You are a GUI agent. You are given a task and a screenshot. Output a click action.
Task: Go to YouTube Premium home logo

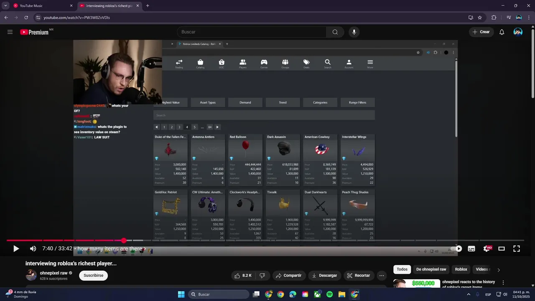point(35,32)
